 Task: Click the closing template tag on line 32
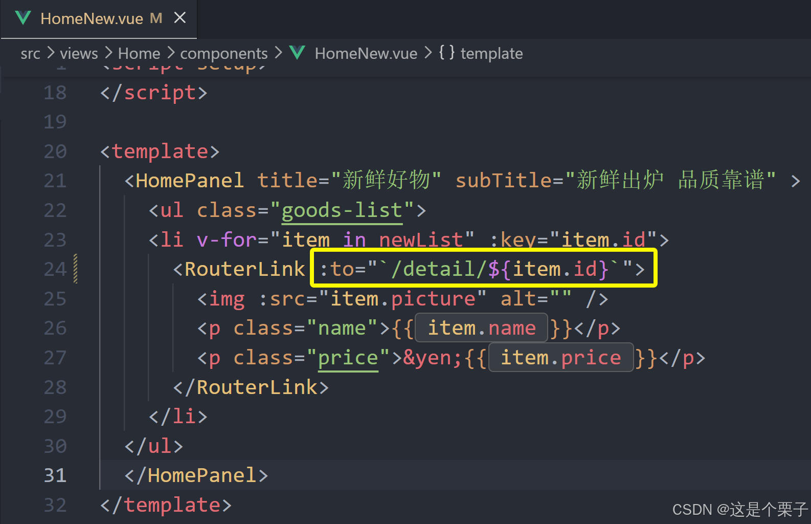[x=166, y=505]
